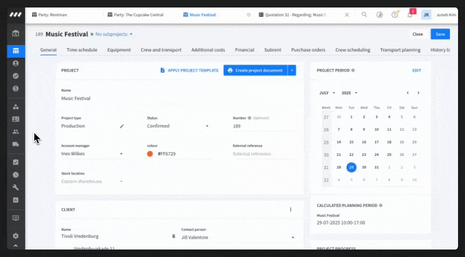The width and height of the screenshot is (465, 257).
Task: Open the Account manager Ines Wilkes dropdown
Action: click(x=92, y=154)
